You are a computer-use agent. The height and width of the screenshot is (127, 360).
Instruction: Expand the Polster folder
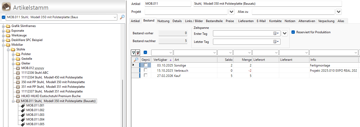tap(13, 54)
